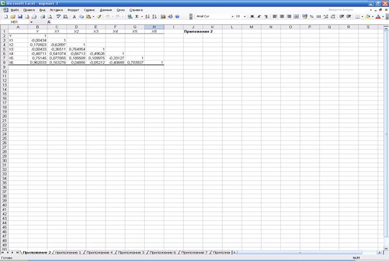
Task: Expand the Name Box dropdown arrow
Action: [31, 22]
